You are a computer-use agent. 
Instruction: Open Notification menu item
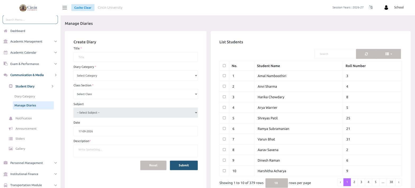(x=24, y=118)
